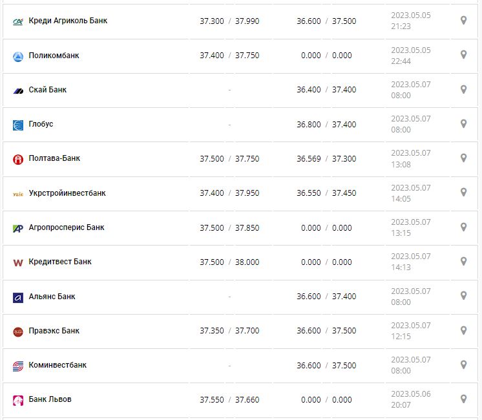The height and width of the screenshot is (420, 482).
Task: Open the Банк Львов link
Action: [x=50, y=399]
